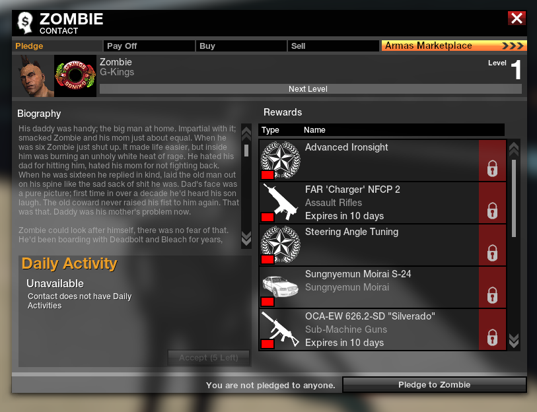
Task: Click the contact head dollar icon
Action: point(25,23)
